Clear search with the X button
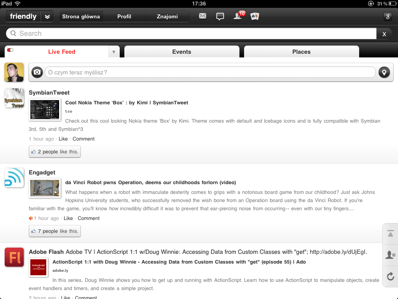The width and height of the screenshot is (398, 299). [384, 34]
